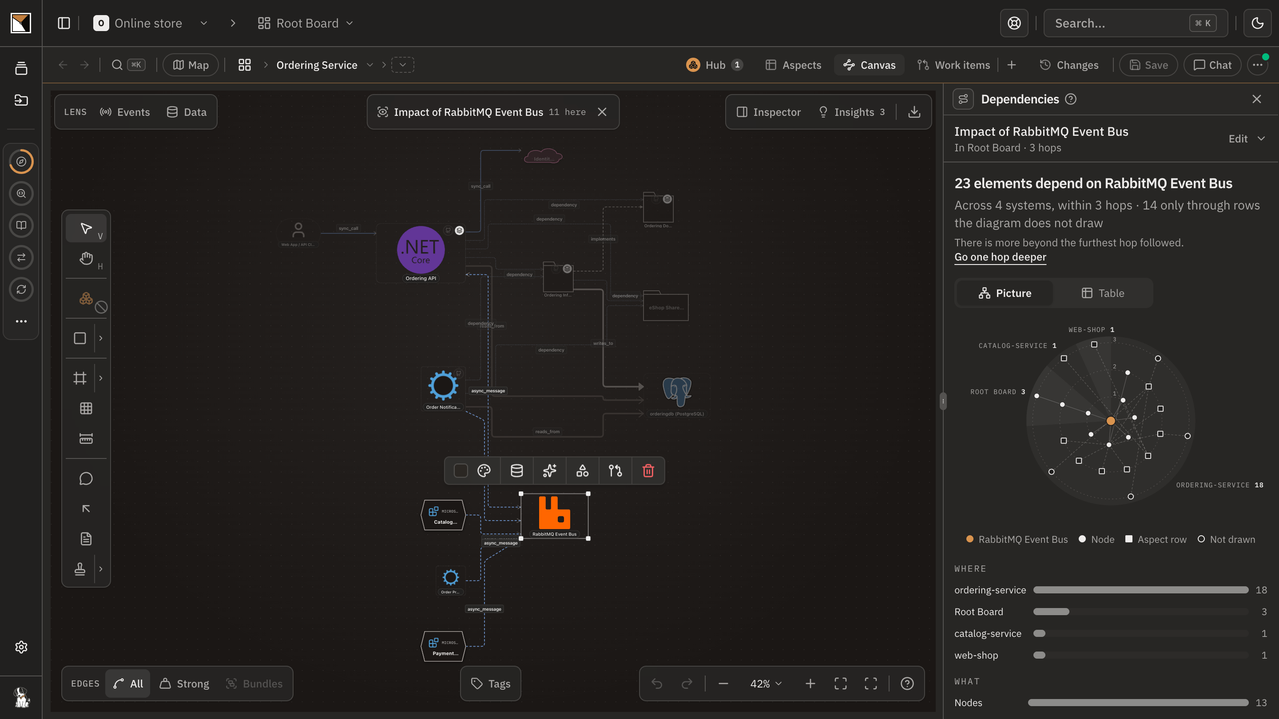The image size is (1279, 719).
Task: Open settings gear in left sidebar
Action: click(21, 647)
